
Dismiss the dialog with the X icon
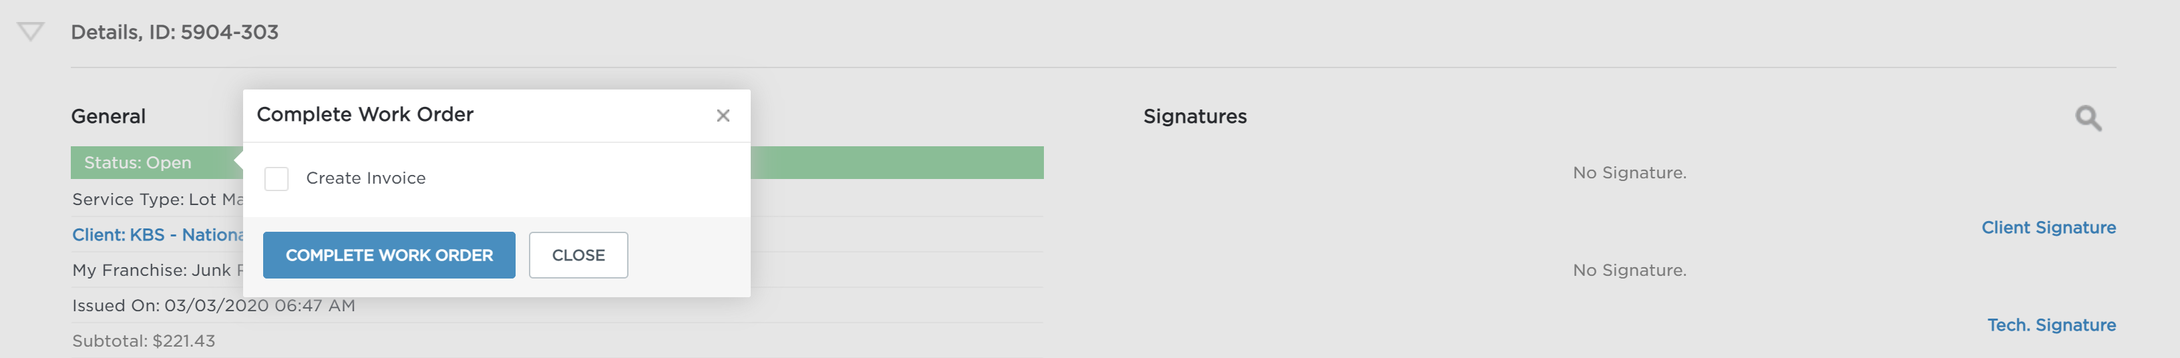click(723, 115)
